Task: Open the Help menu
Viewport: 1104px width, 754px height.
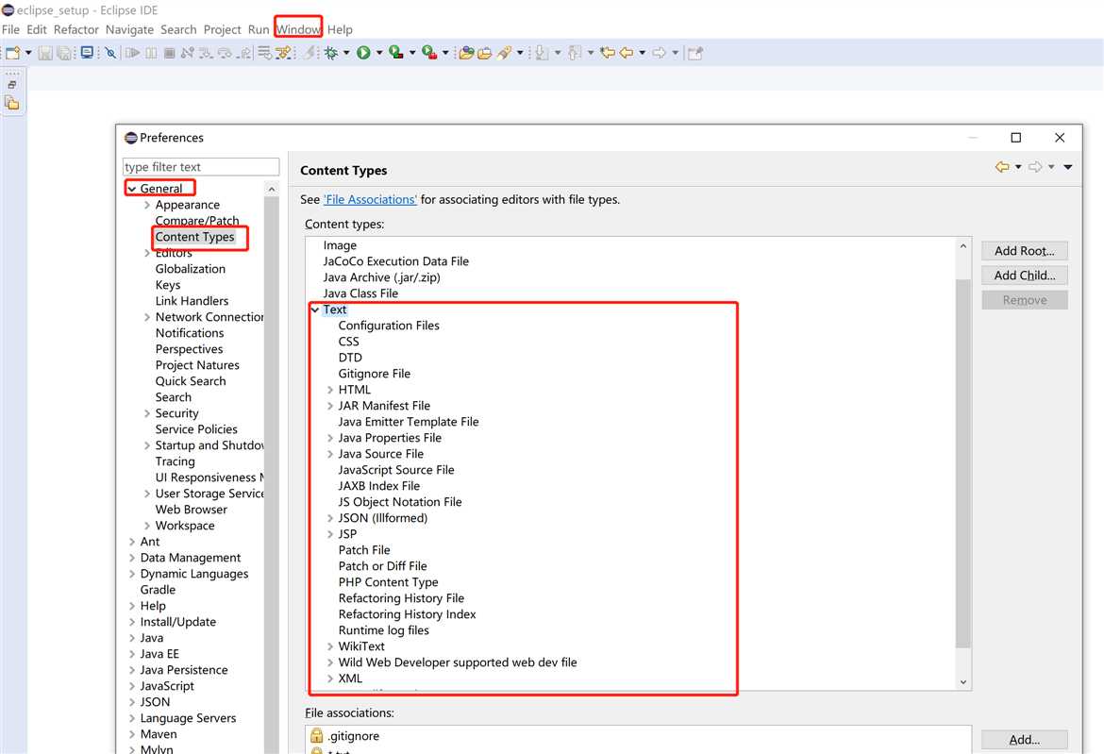Action: tap(340, 29)
